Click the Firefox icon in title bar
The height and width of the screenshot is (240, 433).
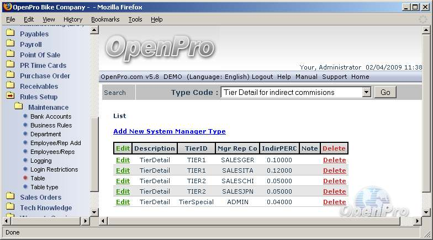coord(7,7)
